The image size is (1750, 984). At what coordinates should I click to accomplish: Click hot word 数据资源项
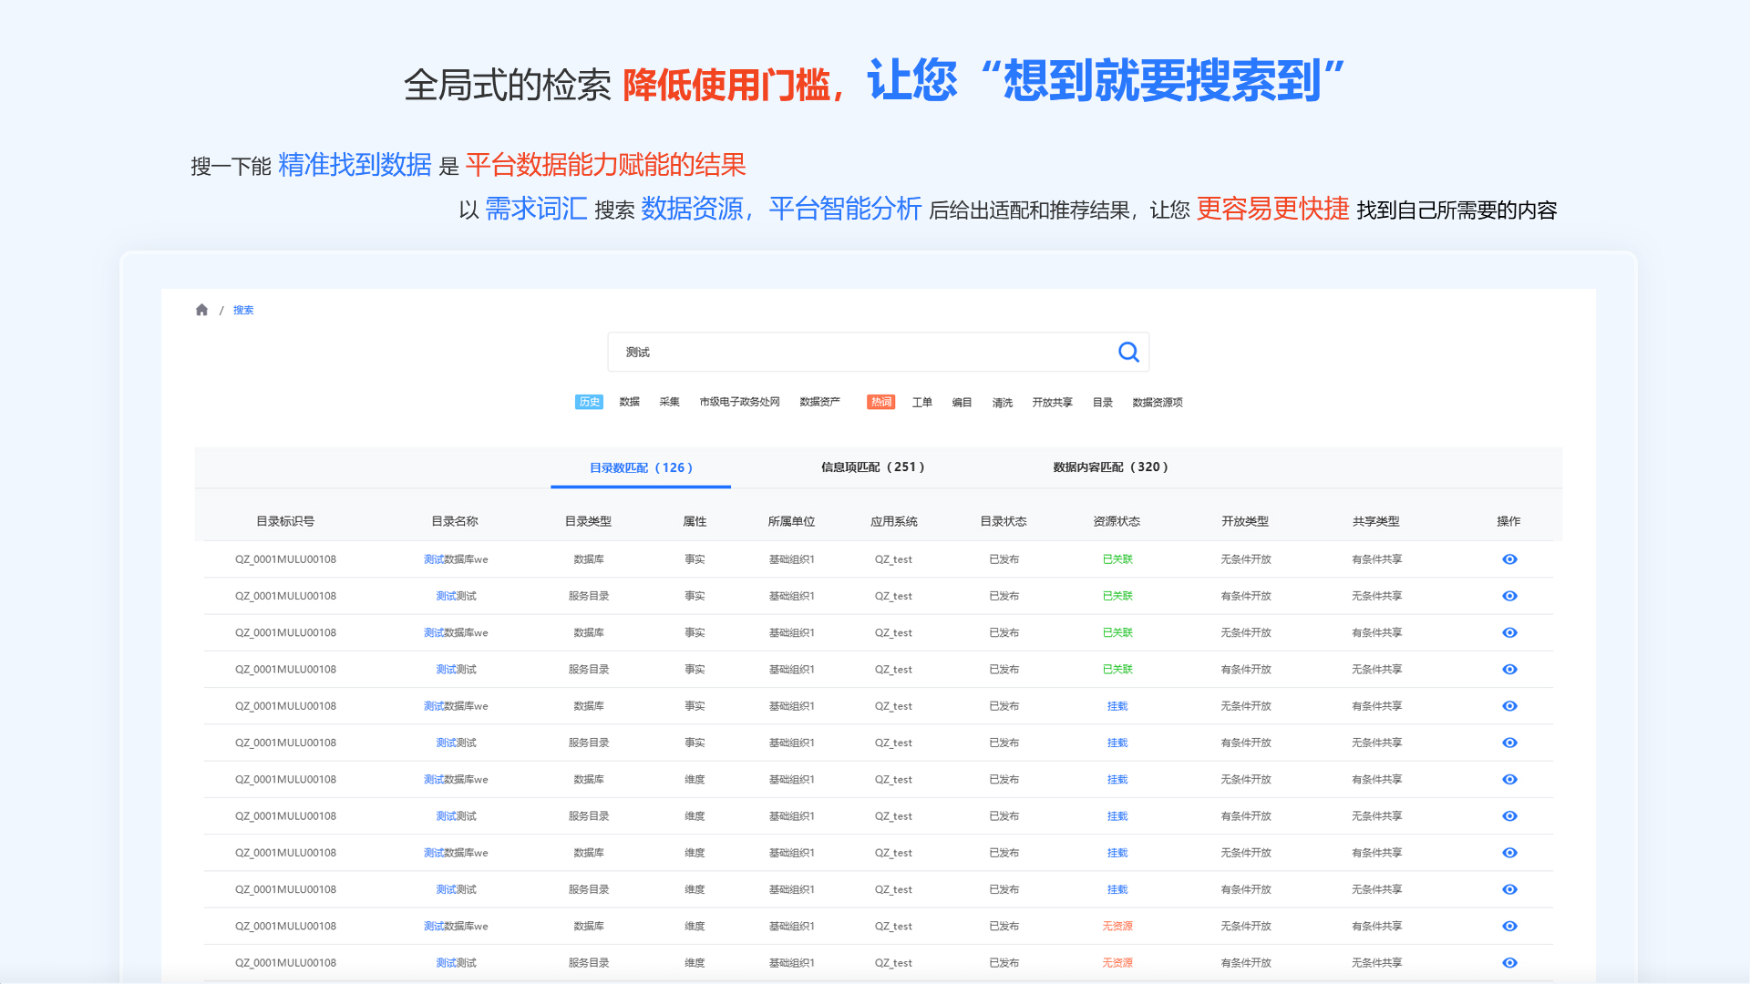pyautogui.click(x=1157, y=402)
